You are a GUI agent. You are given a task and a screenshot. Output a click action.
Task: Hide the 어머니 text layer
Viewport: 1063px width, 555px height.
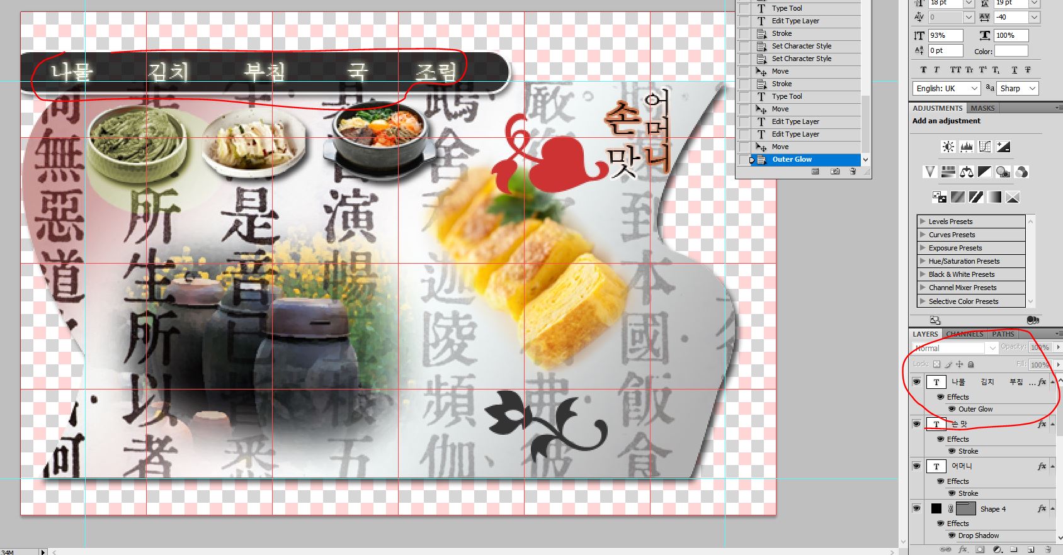click(x=916, y=466)
